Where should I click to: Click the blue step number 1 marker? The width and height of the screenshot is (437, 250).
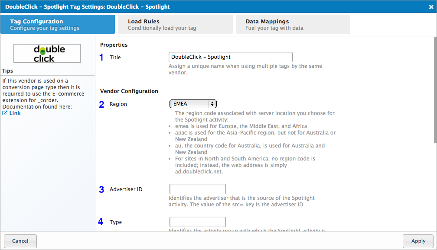coord(102,58)
